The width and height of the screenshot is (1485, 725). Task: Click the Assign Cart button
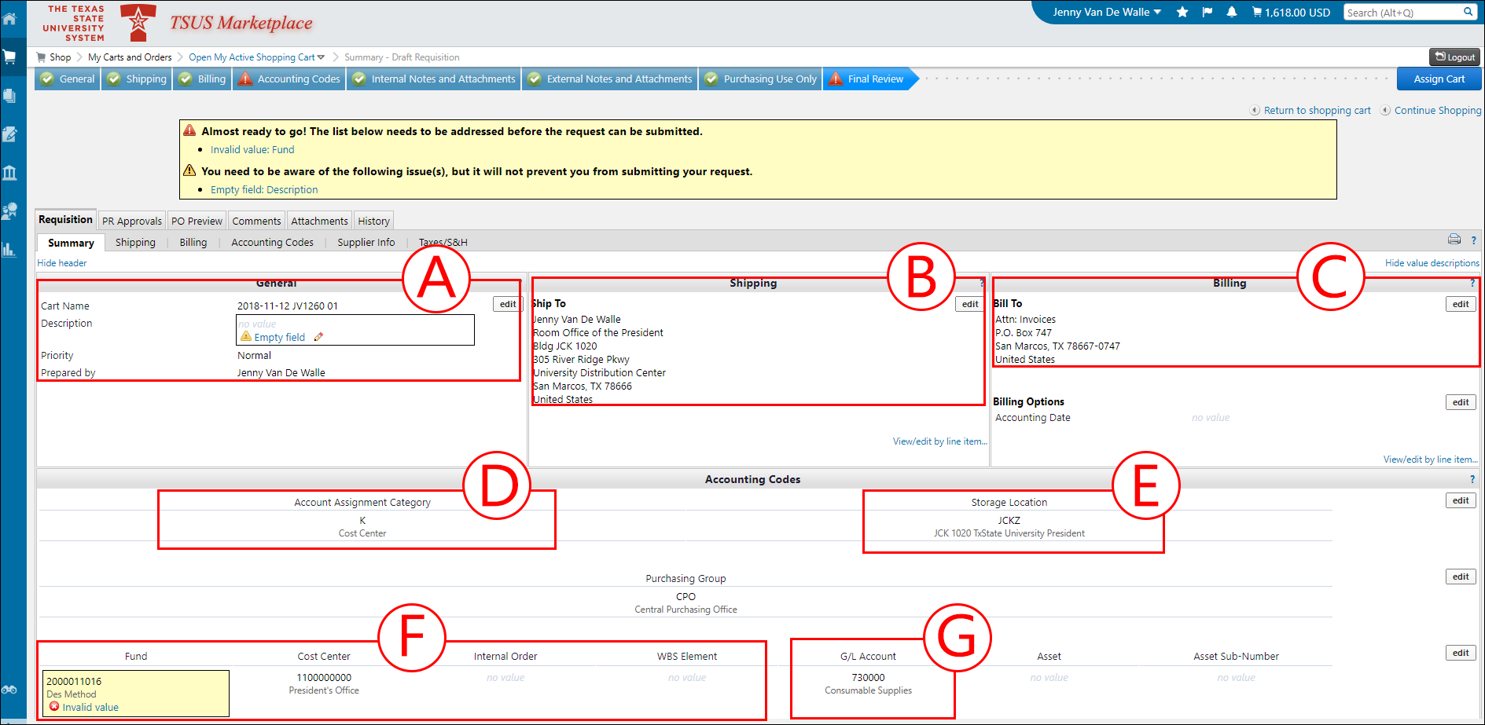(1439, 79)
